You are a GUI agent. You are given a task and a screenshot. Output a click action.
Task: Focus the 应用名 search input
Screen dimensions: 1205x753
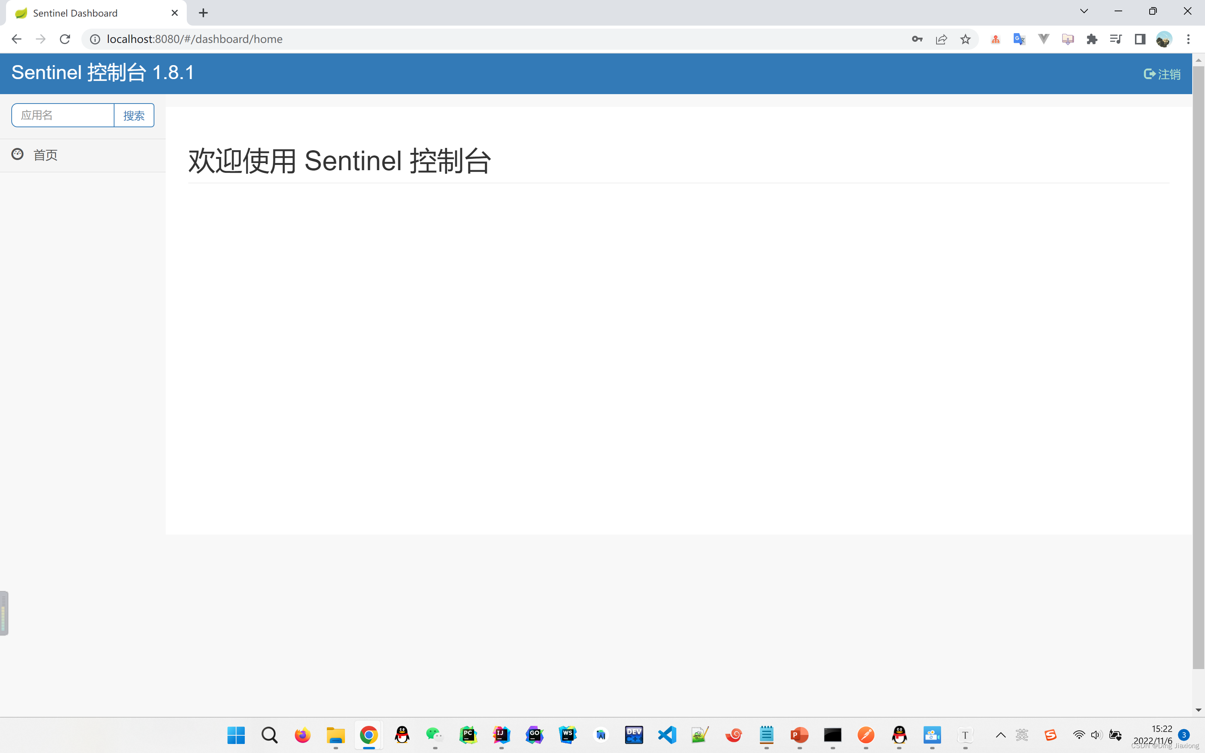pos(63,115)
